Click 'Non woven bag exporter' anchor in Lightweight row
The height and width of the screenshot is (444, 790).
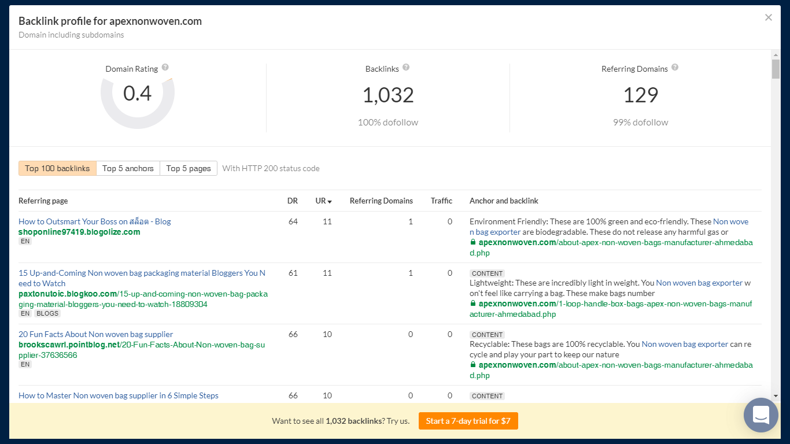point(699,283)
